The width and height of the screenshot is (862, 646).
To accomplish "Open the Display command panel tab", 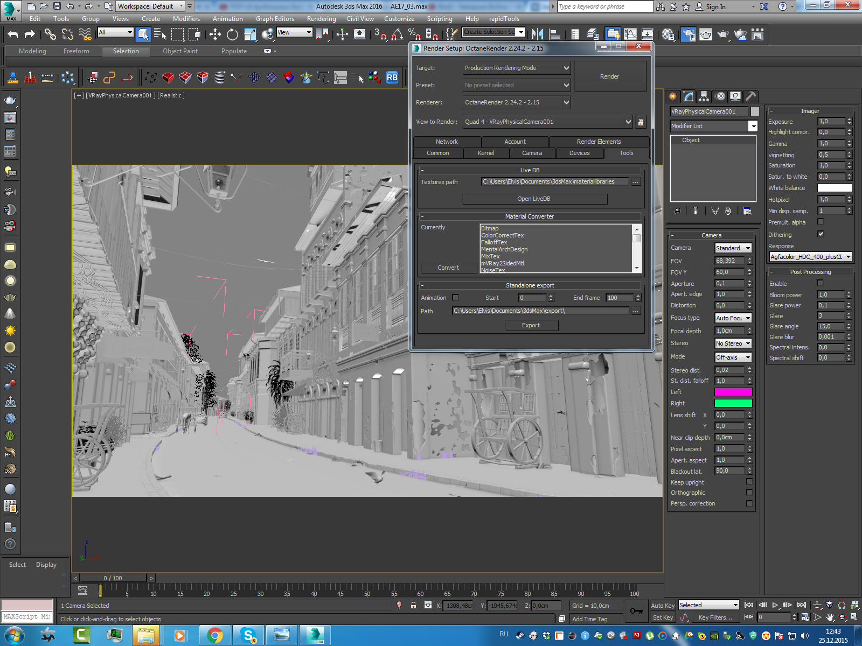I will click(x=735, y=96).
